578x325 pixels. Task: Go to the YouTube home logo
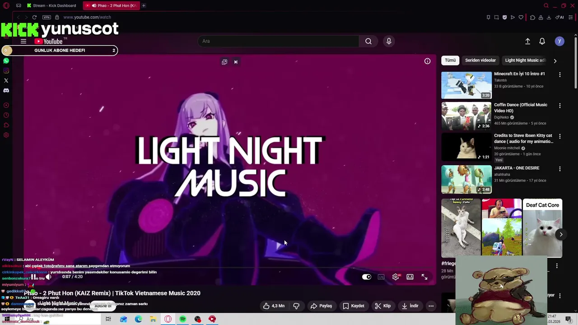click(x=48, y=41)
